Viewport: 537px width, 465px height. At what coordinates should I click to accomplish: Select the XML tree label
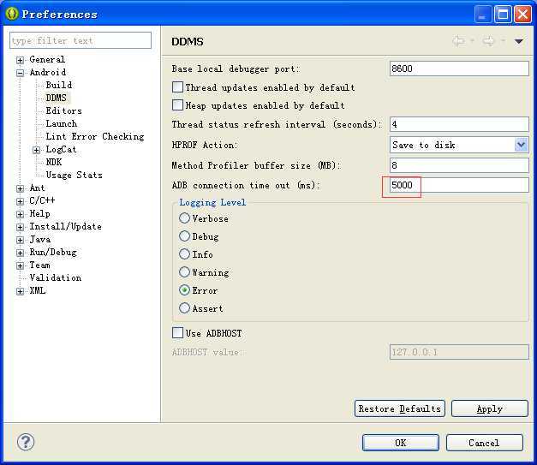[x=38, y=290]
